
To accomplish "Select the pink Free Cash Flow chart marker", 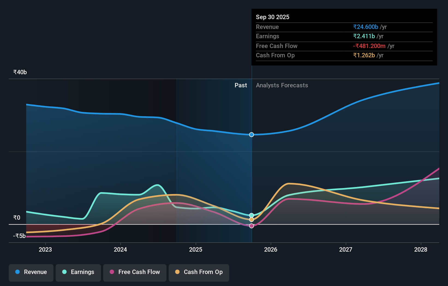I will coord(251,226).
